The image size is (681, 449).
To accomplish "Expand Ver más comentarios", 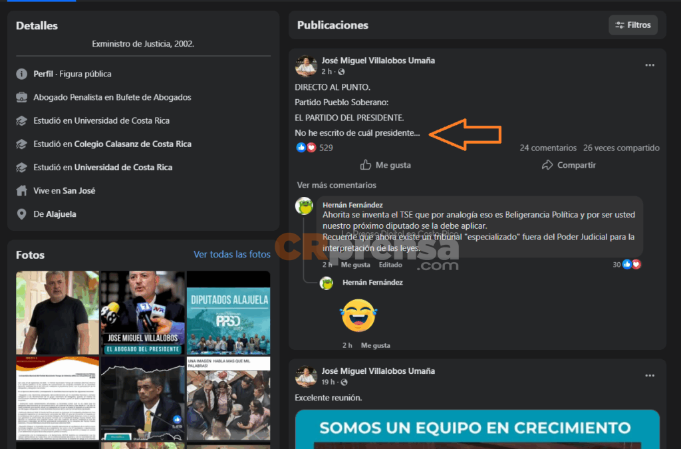I will click(x=337, y=185).
